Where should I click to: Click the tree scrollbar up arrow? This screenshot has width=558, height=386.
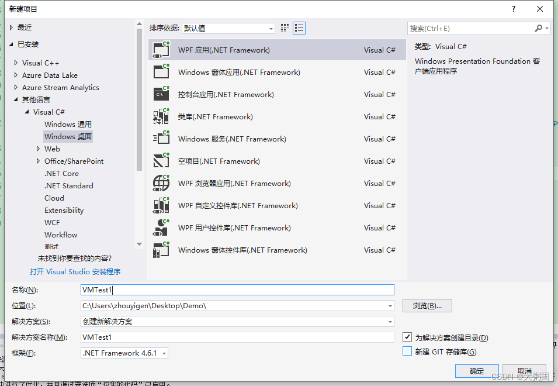140,24
